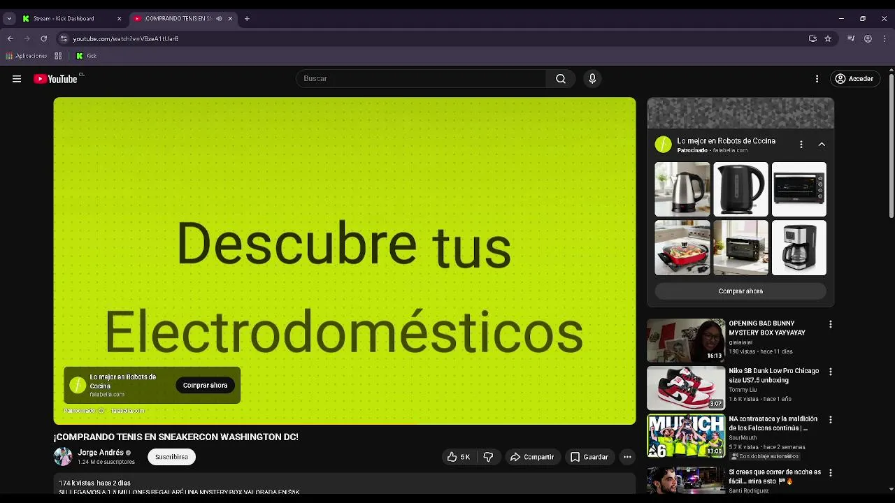This screenshot has height=503, width=895.
Task: View the drip coffee maker product
Action: click(799, 248)
